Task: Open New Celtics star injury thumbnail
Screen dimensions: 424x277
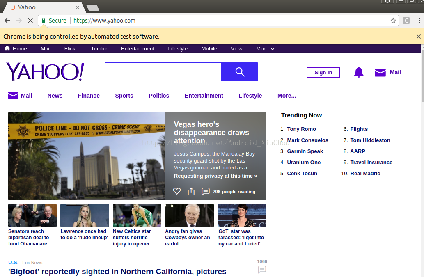Action: [x=137, y=215]
